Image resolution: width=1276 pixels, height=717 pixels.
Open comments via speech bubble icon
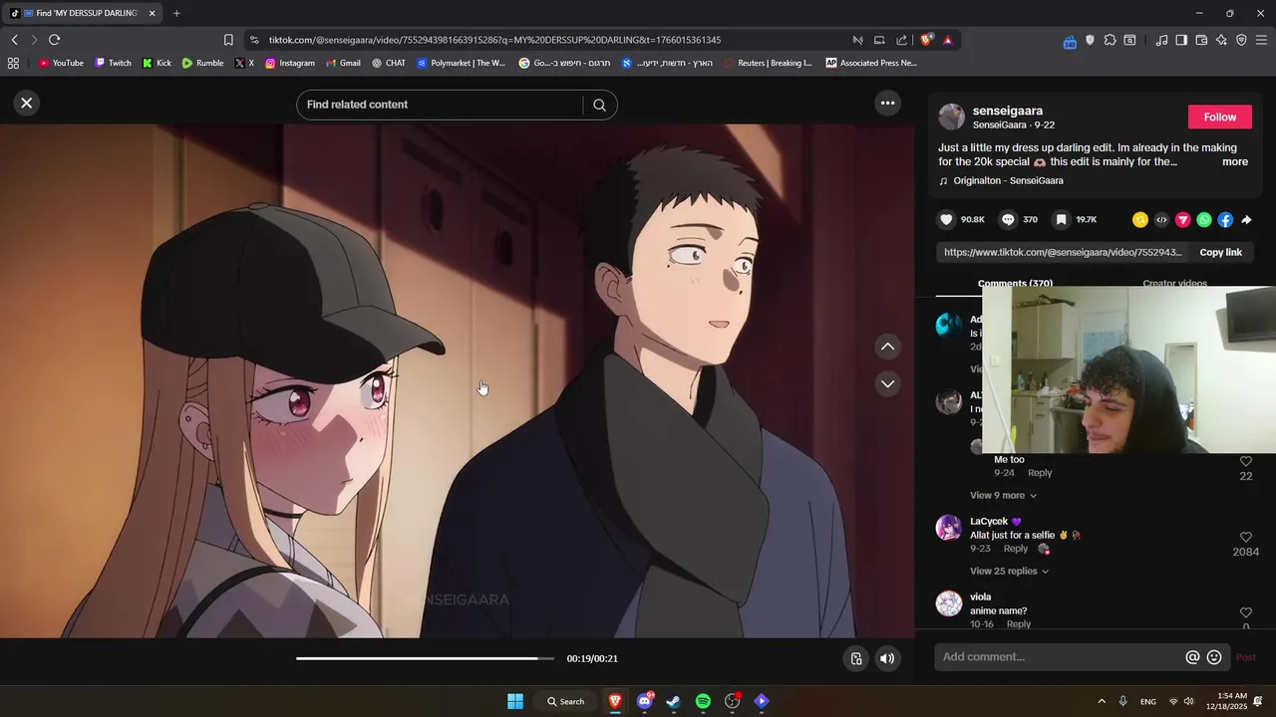[1008, 219]
